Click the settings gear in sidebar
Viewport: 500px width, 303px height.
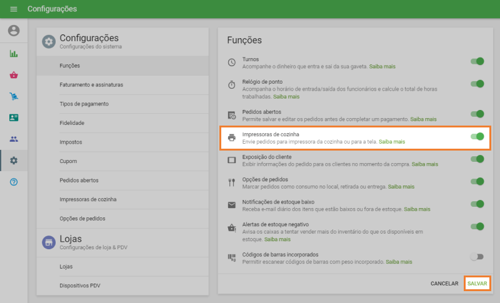(14, 161)
